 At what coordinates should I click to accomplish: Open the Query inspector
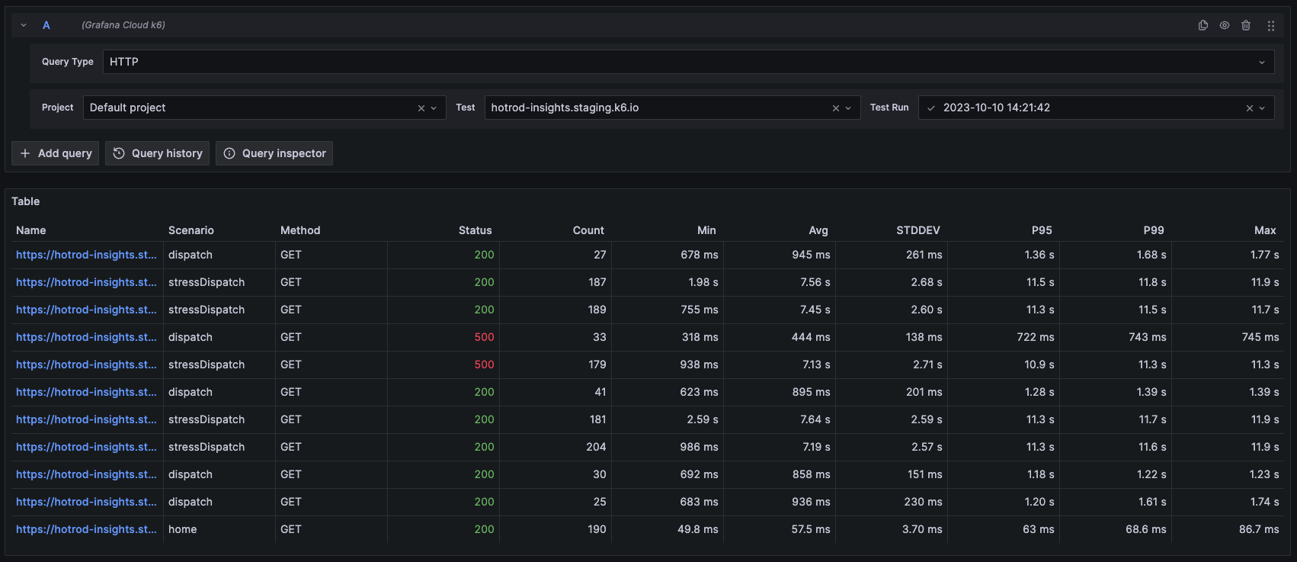[274, 153]
